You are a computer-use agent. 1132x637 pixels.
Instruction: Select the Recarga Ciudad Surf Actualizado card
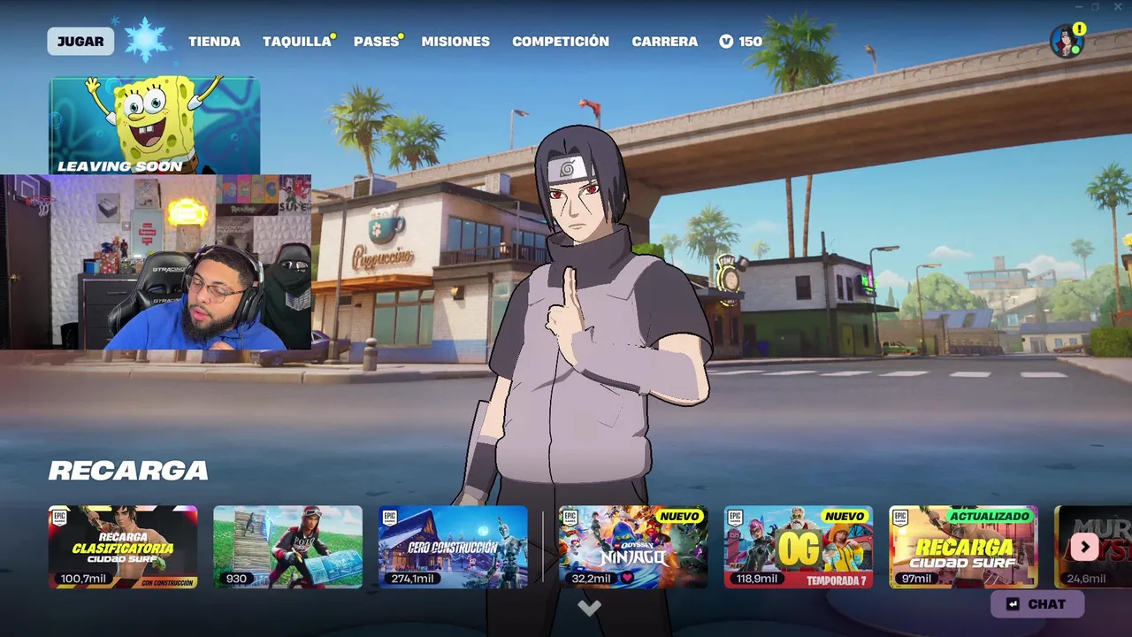[963, 547]
